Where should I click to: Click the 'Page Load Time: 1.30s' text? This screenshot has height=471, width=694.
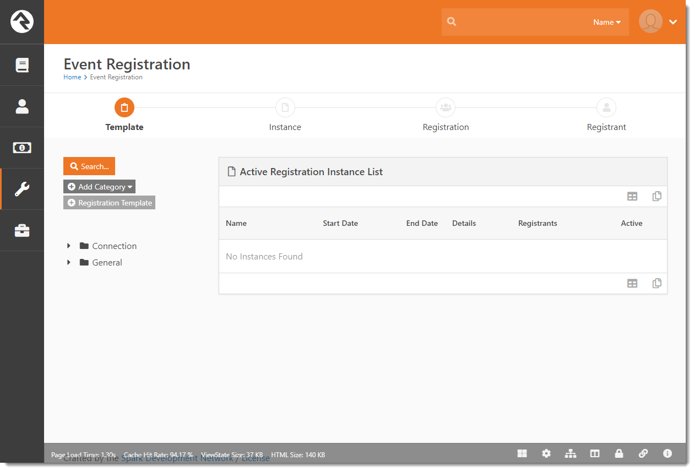pyautogui.click(x=83, y=454)
